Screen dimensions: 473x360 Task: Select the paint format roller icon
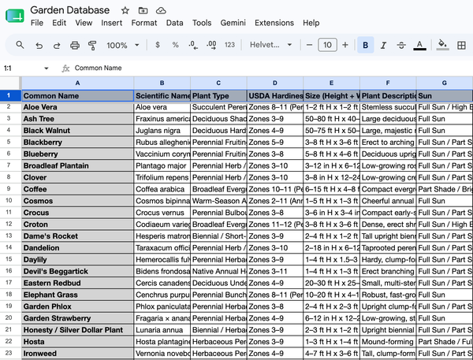pos(92,46)
